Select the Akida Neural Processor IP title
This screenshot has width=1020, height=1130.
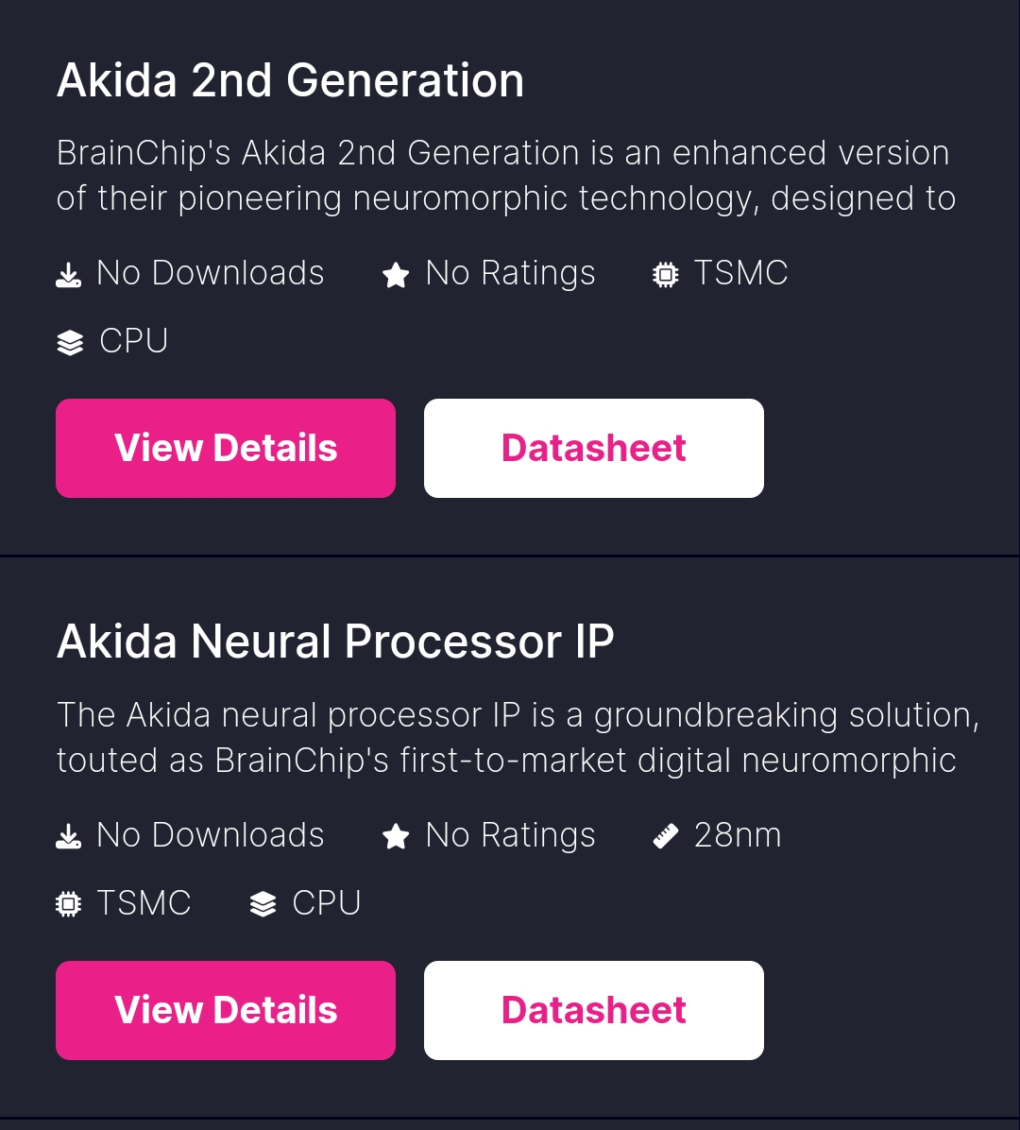point(335,642)
